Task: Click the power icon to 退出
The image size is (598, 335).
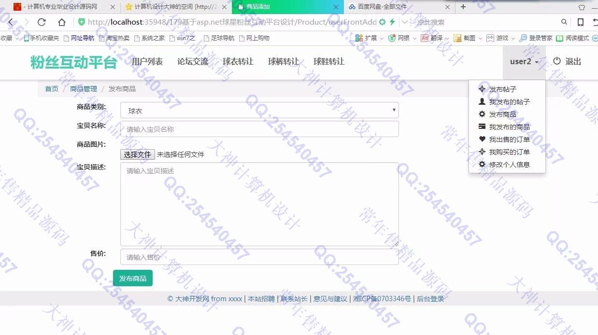Action: point(557,61)
